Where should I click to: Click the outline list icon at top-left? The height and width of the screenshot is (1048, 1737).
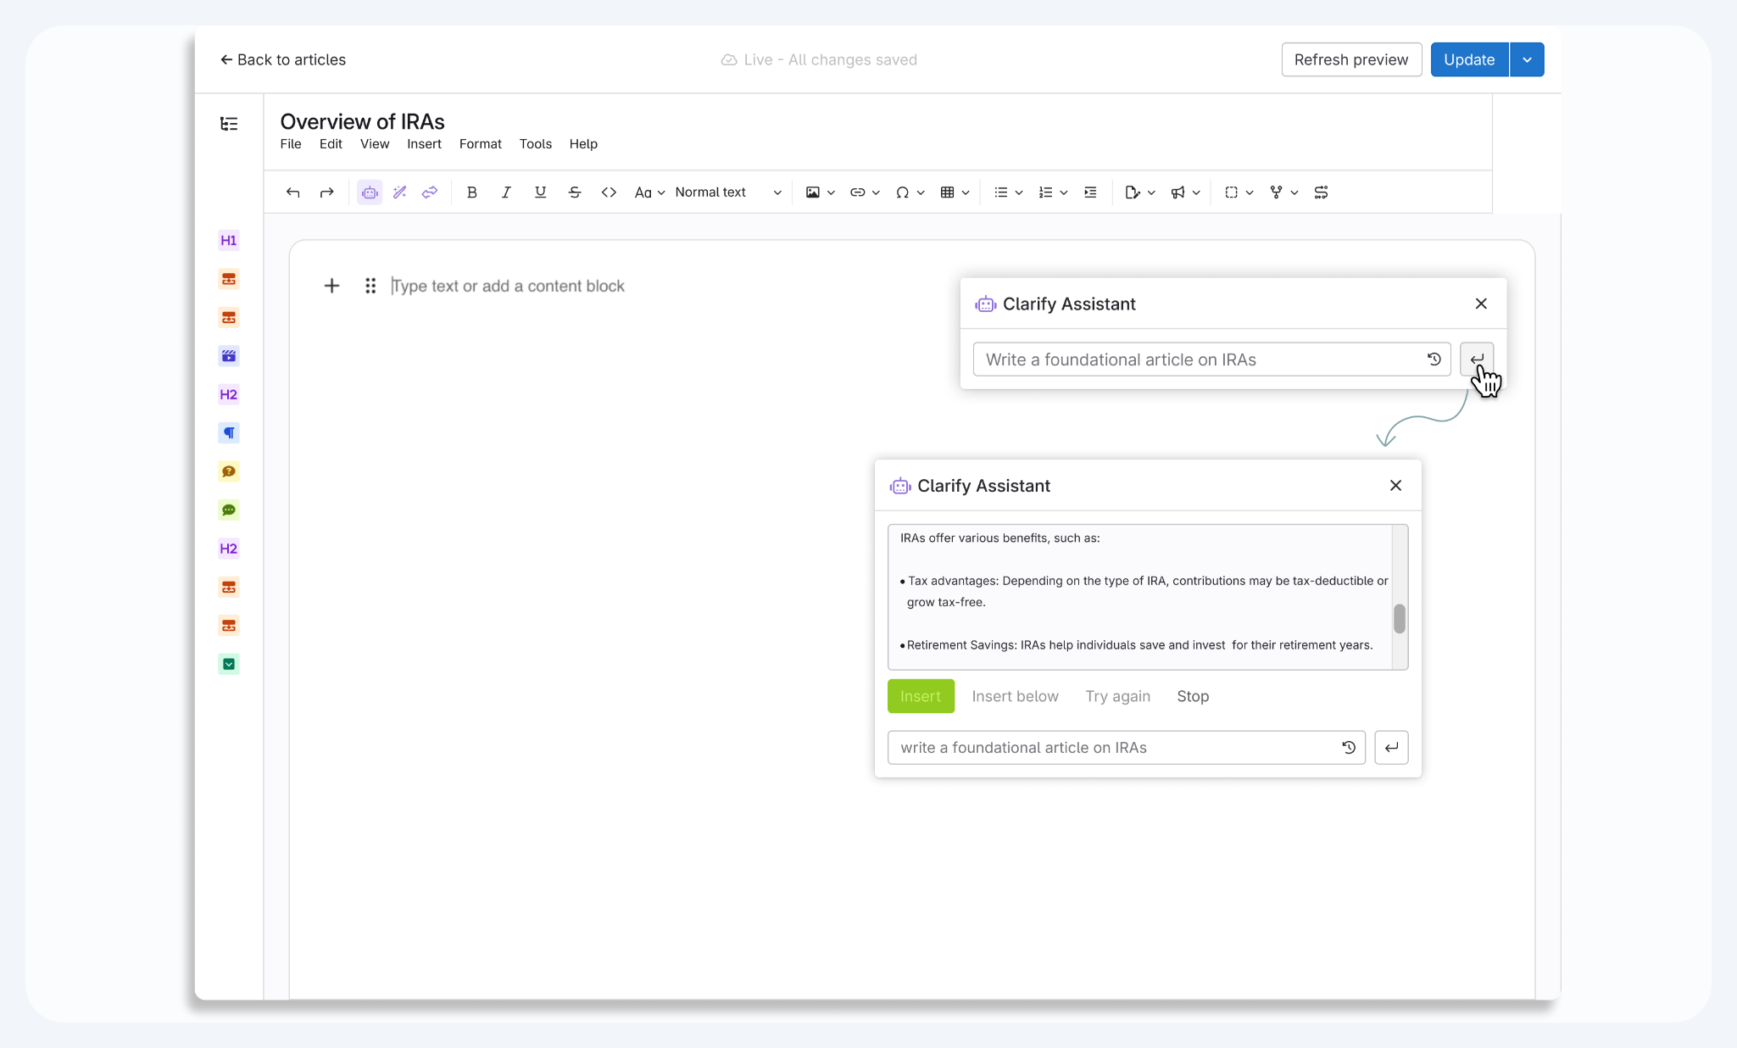click(x=229, y=124)
